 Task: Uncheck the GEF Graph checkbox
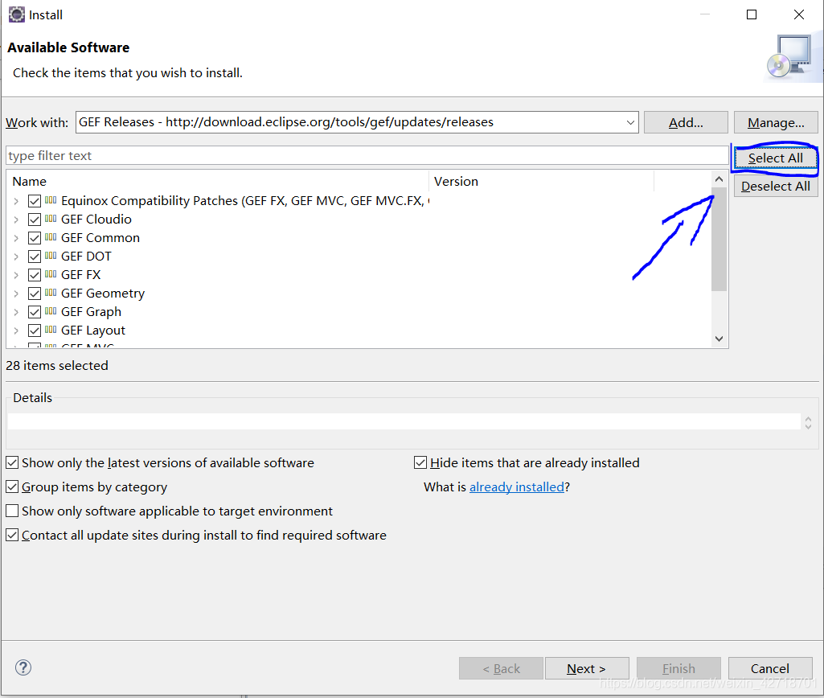[x=35, y=312]
